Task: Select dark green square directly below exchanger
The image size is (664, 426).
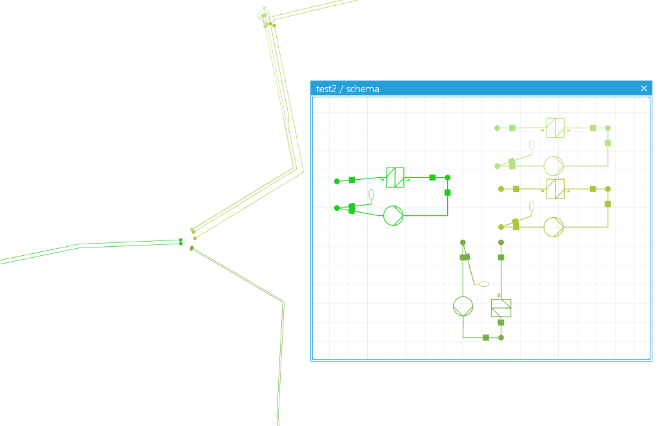Action: tap(501, 323)
